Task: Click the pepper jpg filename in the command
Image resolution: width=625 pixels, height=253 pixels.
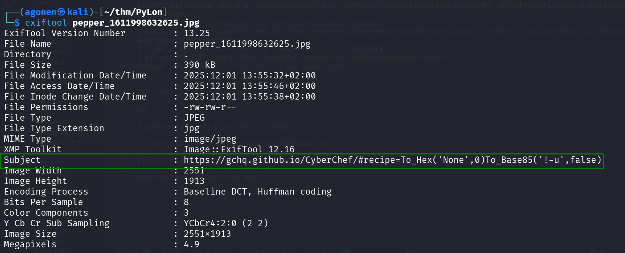Action: 136,23
